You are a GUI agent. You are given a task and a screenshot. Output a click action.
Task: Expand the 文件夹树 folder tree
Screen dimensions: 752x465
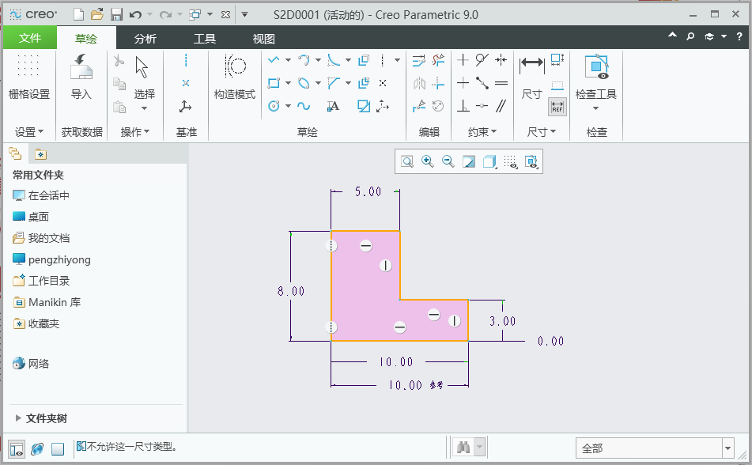pos(18,418)
